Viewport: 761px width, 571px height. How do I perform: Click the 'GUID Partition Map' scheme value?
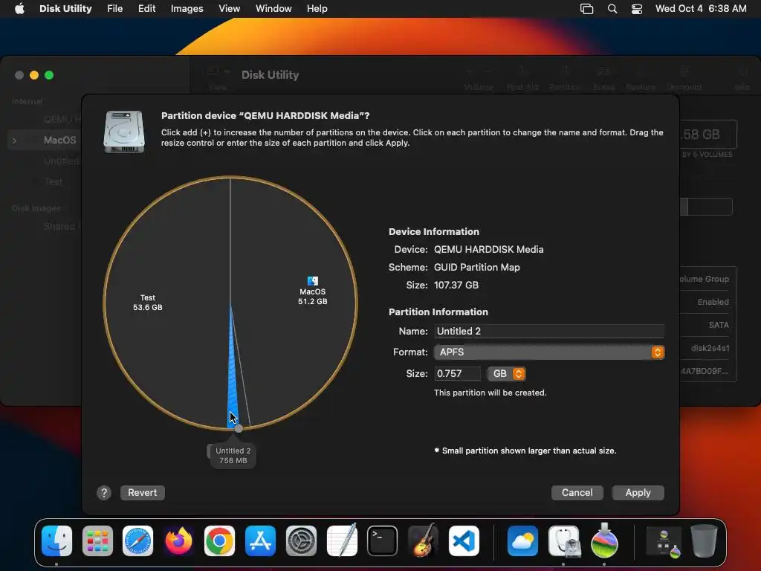click(x=477, y=268)
